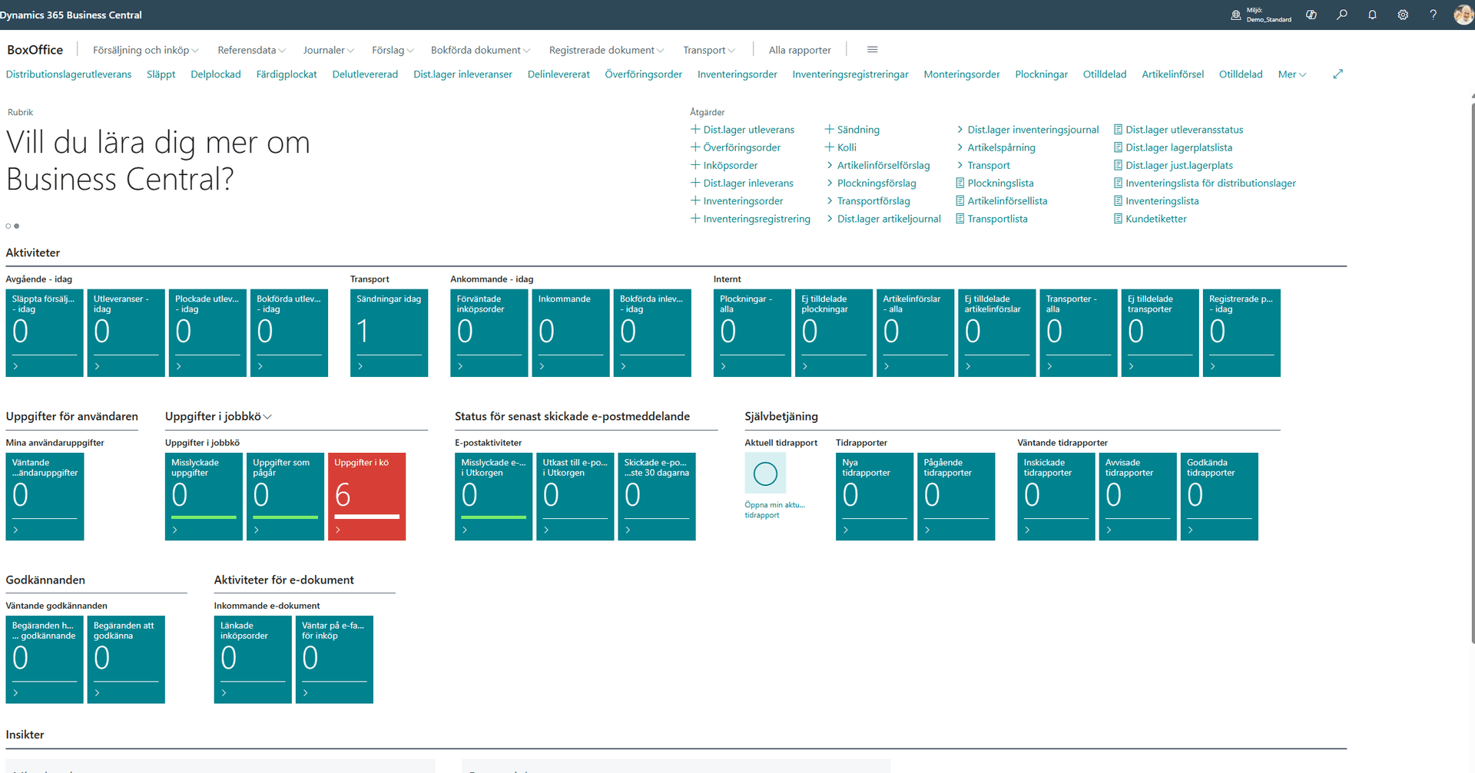Click the expand arrow icon after Mer
The width and height of the screenshot is (1475, 773).
[1338, 74]
